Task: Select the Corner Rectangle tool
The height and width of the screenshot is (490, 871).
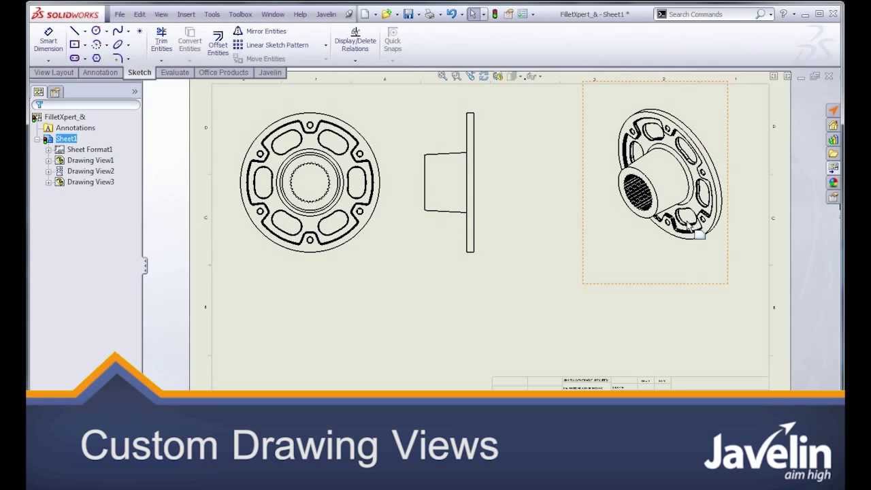Action: pyautogui.click(x=74, y=45)
